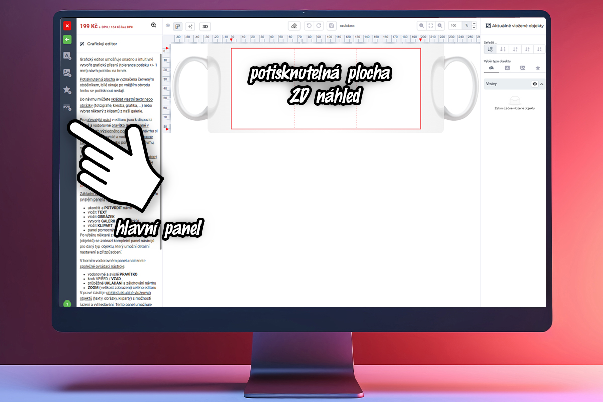This screenshot has width=603, height=402.
Task: Toggle the eye icon in top toolbar
Action: 168,26
